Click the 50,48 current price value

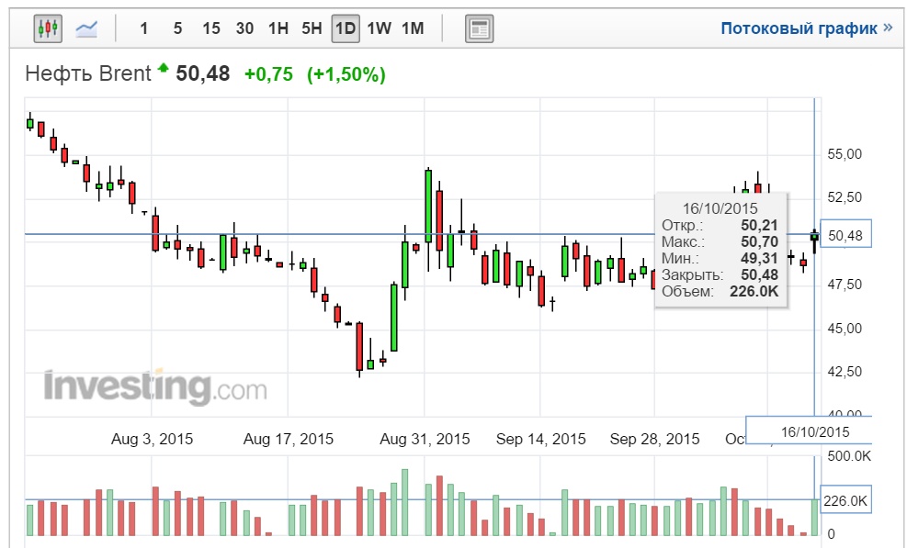[203, 74]
